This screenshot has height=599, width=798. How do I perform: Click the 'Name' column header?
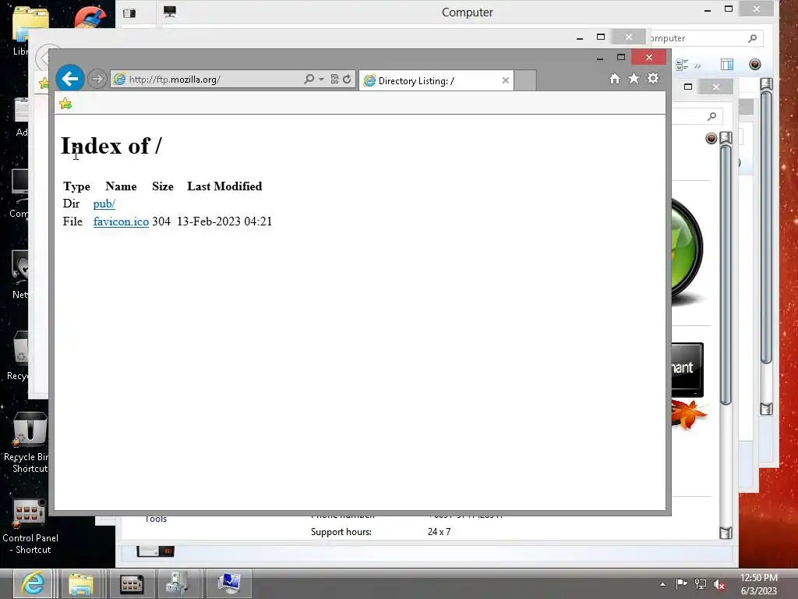pyautogui.click(x=121, y=186)
